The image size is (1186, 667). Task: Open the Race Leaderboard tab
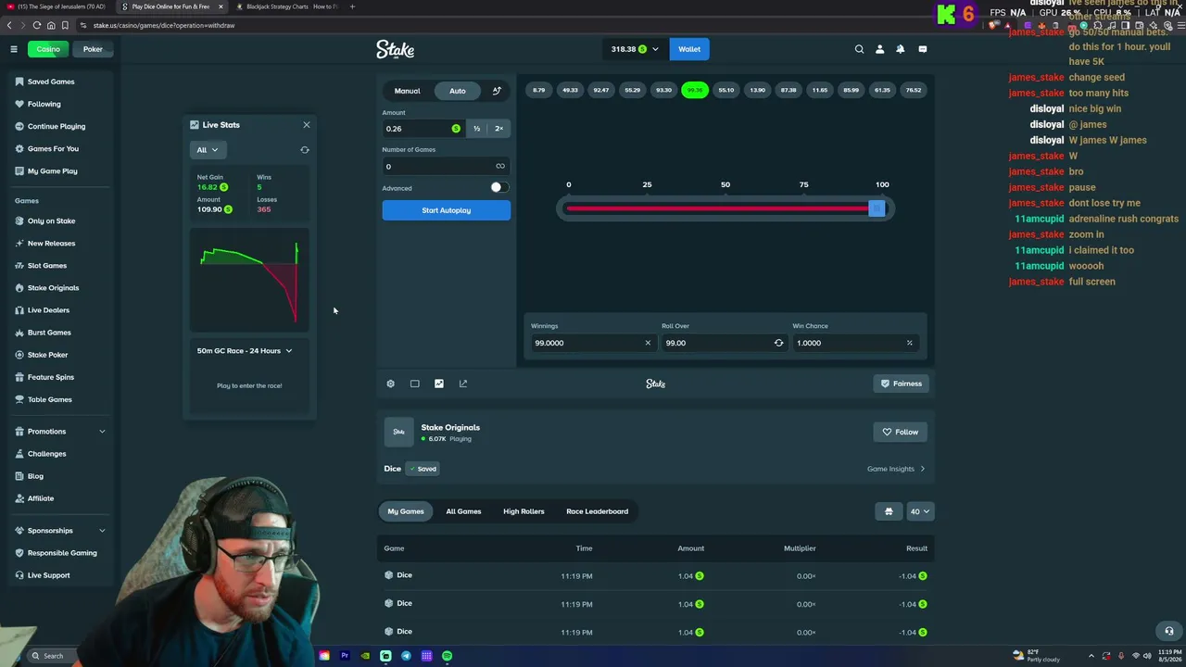597,511
